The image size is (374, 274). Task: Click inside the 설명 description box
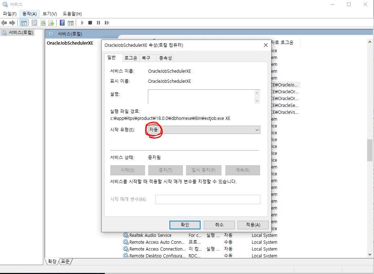pos(201,96)
